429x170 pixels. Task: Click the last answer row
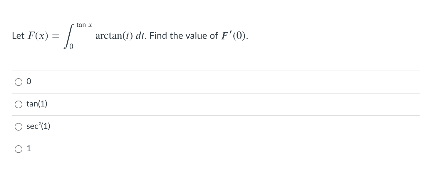[x=118, y=149]
